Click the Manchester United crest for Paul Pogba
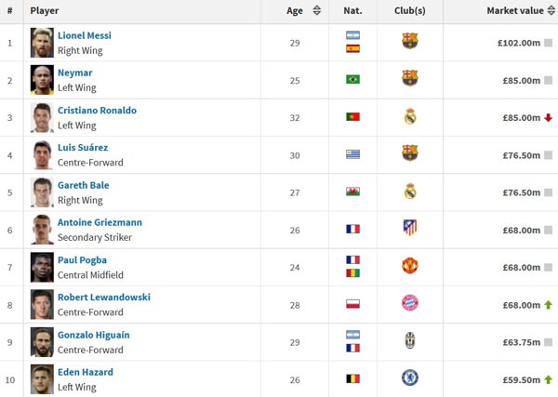The width and height of the screenshot is (558, 397). pyautogui.click(x=409, y=266)
